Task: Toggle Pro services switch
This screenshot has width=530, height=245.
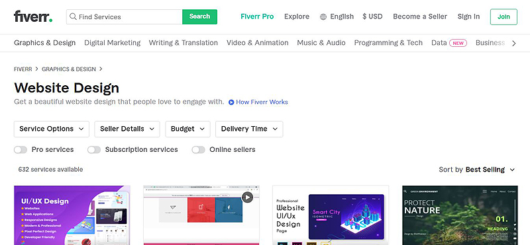Action: (x=21, y=150)
